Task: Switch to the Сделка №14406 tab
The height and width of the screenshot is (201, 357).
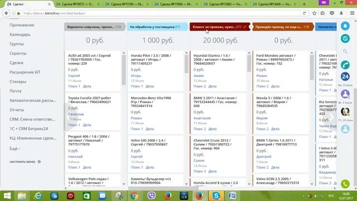Action: [274, 4]
